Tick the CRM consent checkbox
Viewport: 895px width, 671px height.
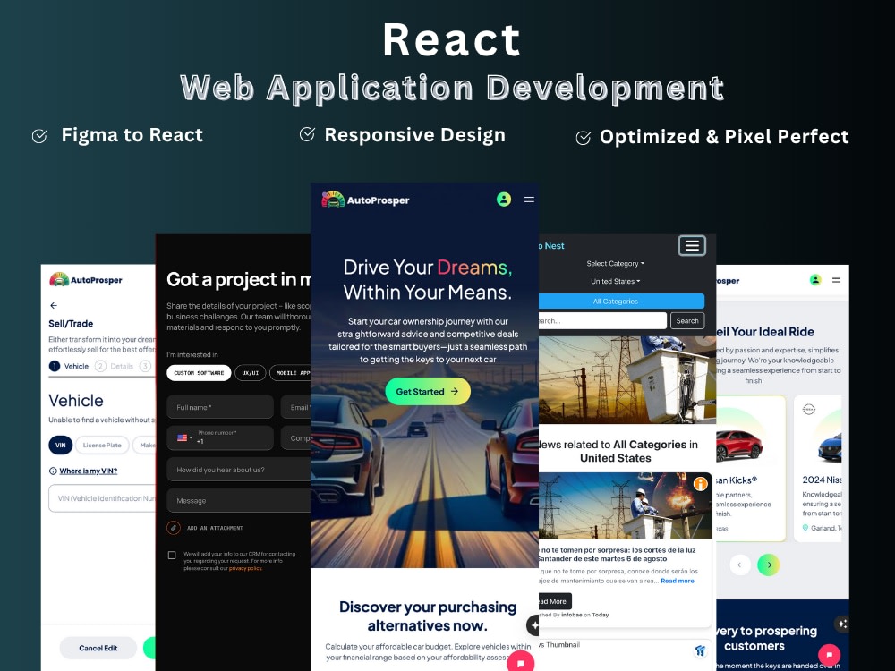click(x=172, y=556)
